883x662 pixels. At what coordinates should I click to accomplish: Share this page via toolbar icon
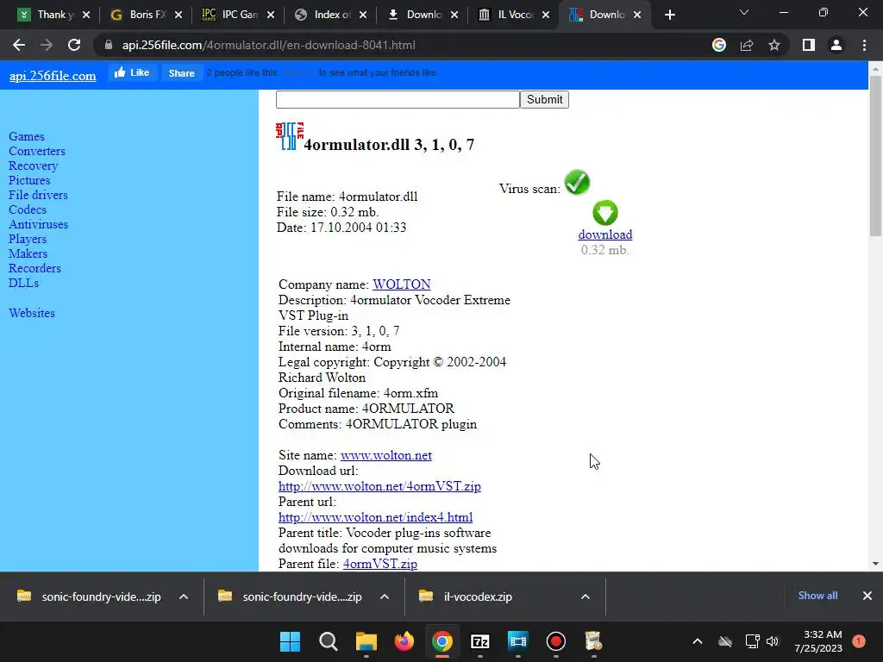click(747, 45)
